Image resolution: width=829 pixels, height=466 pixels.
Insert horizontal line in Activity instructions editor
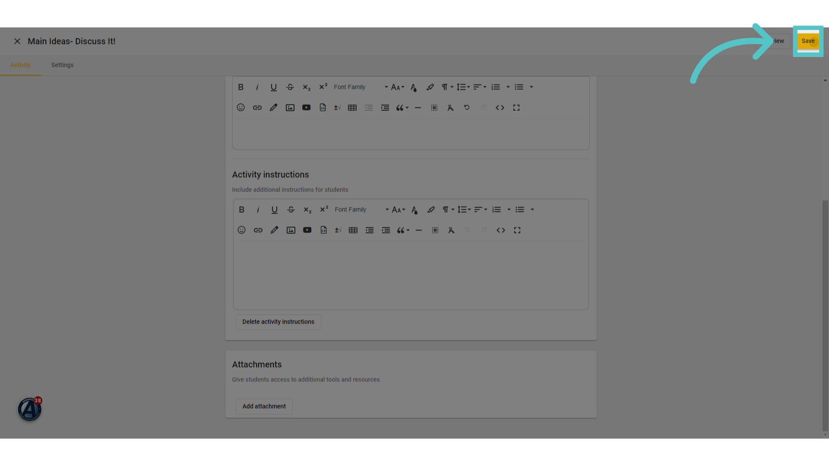coord(419,230)
